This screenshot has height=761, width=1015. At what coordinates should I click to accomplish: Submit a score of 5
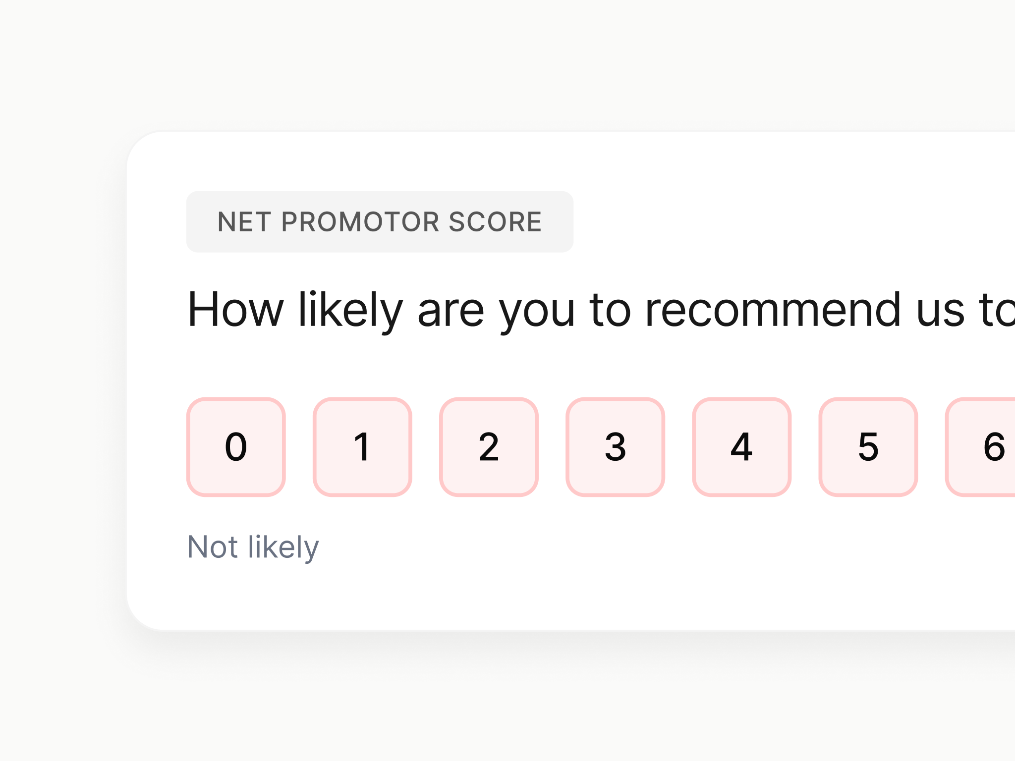pos(868,447)
